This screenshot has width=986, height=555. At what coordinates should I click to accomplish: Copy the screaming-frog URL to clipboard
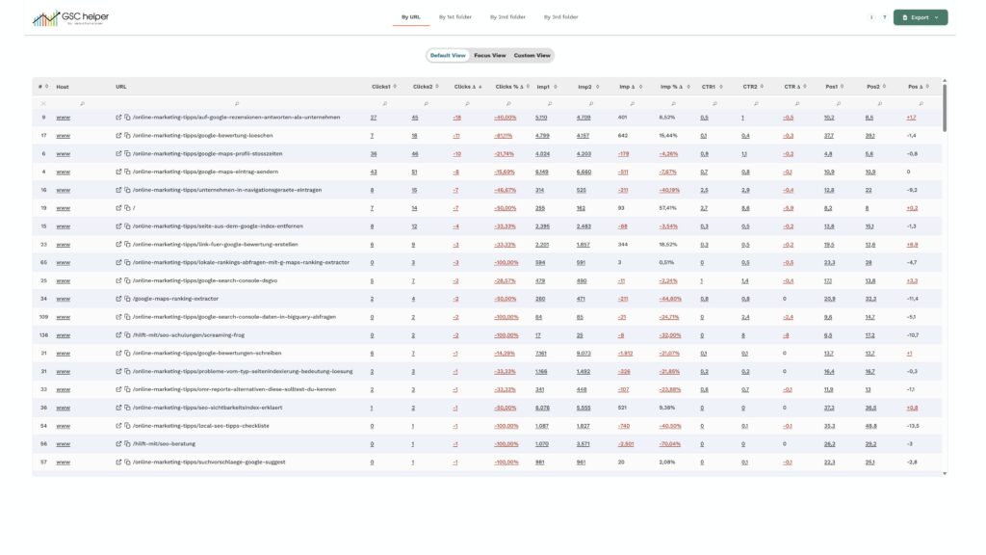pyautogui.click(x=127, y=335)
